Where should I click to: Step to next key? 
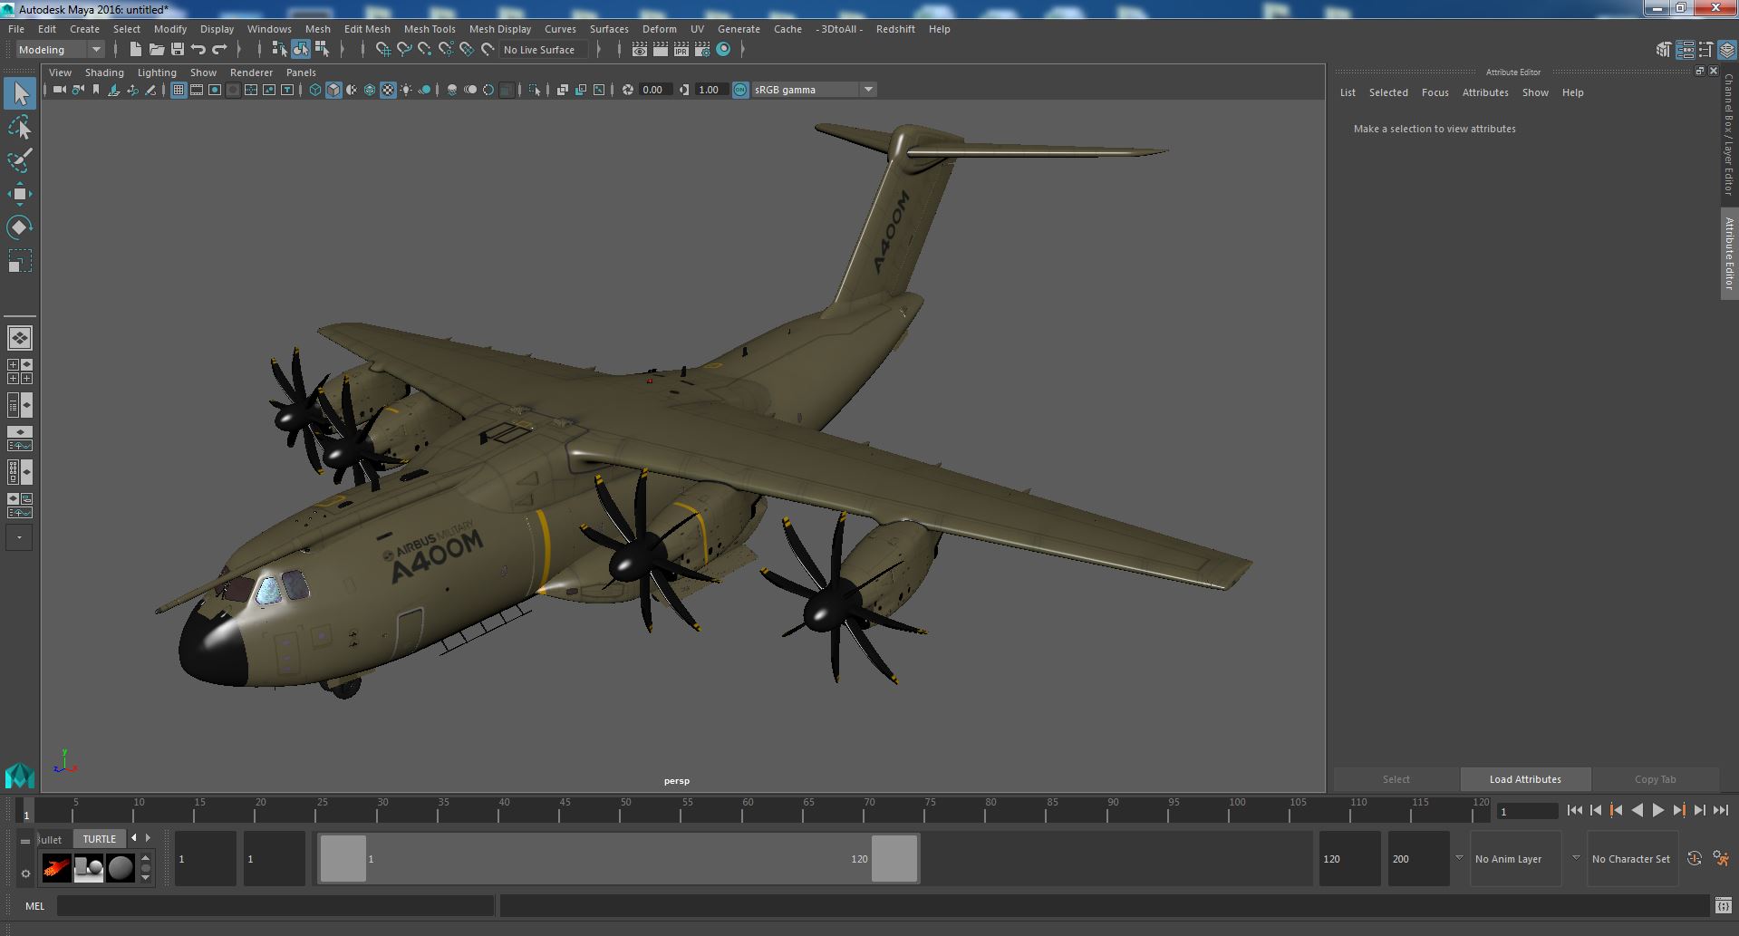point(1678,811)
